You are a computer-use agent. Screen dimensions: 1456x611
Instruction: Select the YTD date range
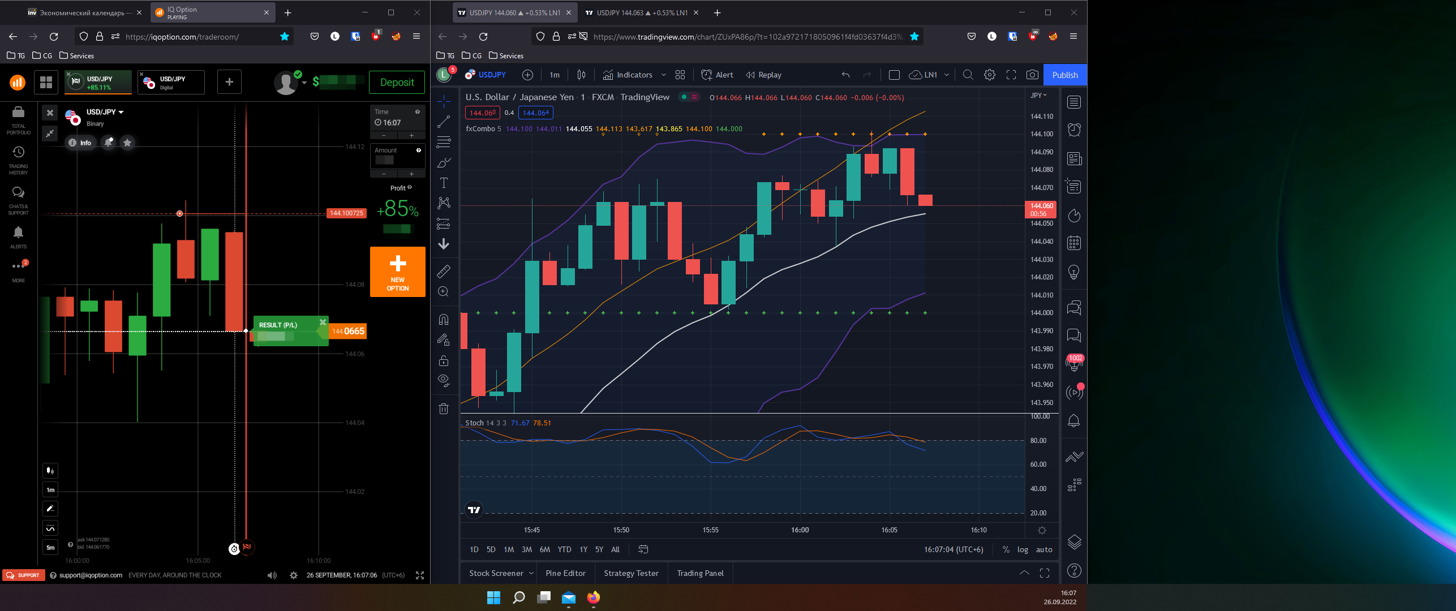(564, 549)
